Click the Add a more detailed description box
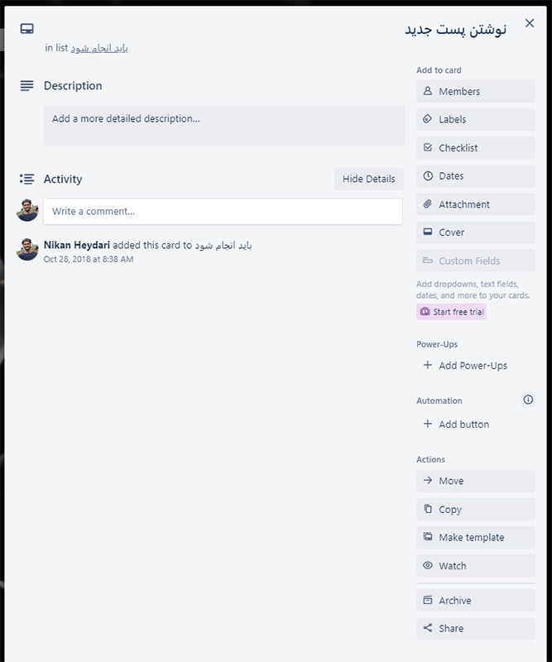 pos(223,126)
